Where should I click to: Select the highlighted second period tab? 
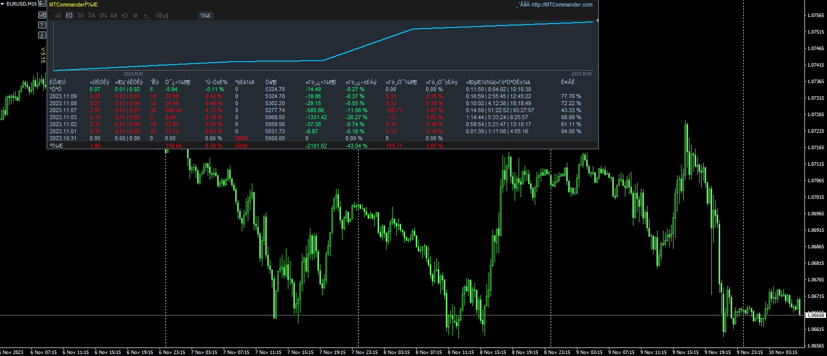click(69, 16)
